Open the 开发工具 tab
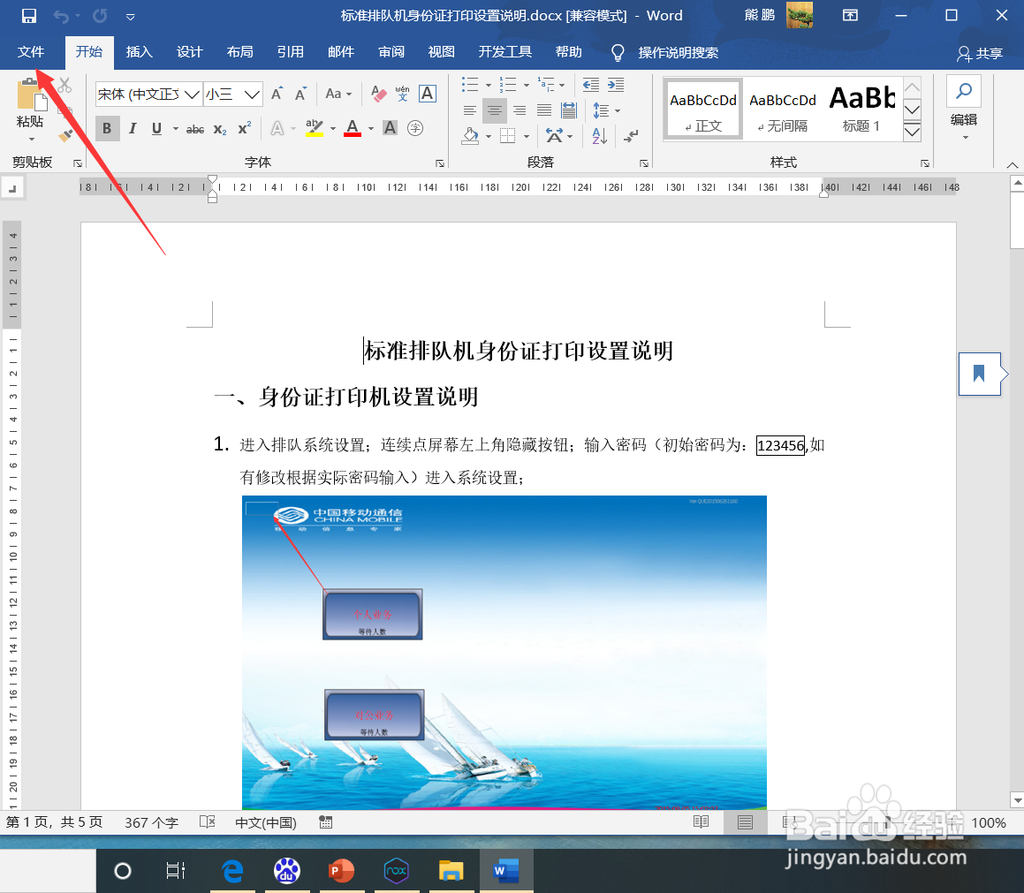 (x=504, y=52)
